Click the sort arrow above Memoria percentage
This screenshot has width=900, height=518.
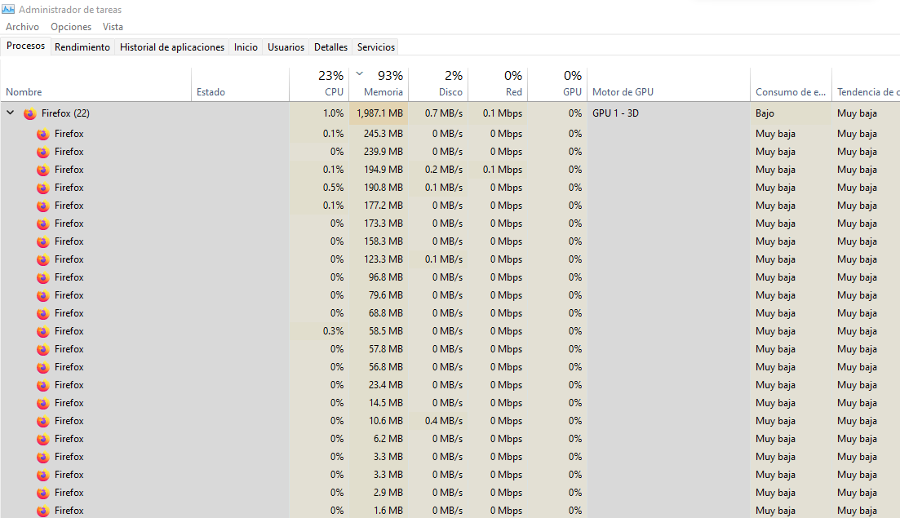click(359, 73)
